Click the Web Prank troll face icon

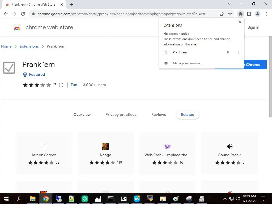[x=167, y=146]
